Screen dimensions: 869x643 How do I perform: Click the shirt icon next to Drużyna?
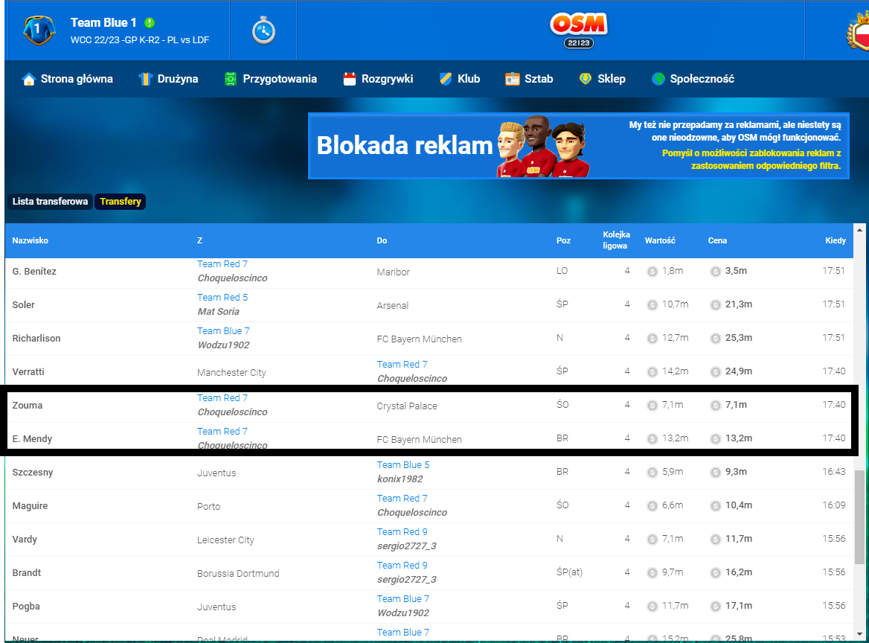pos(145,79)
